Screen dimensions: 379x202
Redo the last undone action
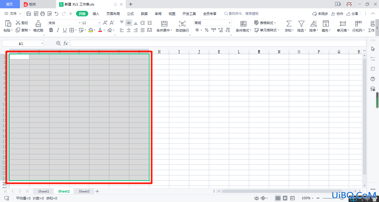tap(64, 14)
